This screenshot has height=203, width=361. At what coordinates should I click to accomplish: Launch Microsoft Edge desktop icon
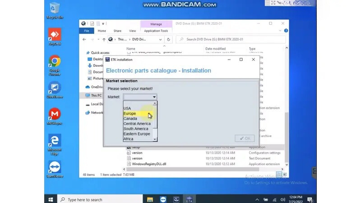[55, 141]
